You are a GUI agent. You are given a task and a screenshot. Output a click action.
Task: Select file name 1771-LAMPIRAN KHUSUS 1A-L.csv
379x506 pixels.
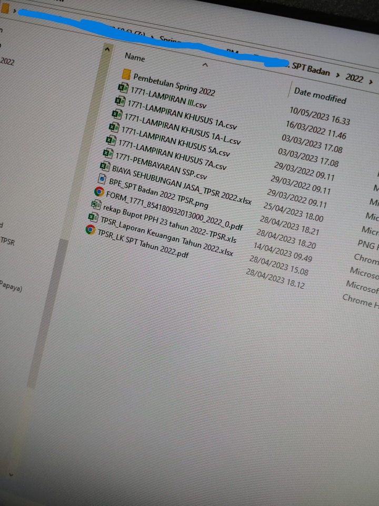[x=182, y=129]
